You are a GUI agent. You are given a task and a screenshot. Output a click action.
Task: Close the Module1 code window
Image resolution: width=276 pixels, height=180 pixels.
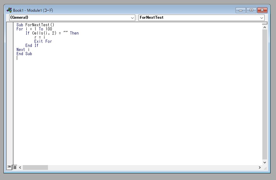tap(262, 10)
